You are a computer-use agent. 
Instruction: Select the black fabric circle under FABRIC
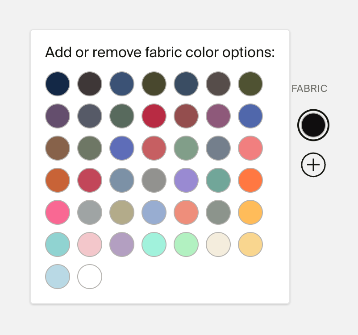point(313,125)
